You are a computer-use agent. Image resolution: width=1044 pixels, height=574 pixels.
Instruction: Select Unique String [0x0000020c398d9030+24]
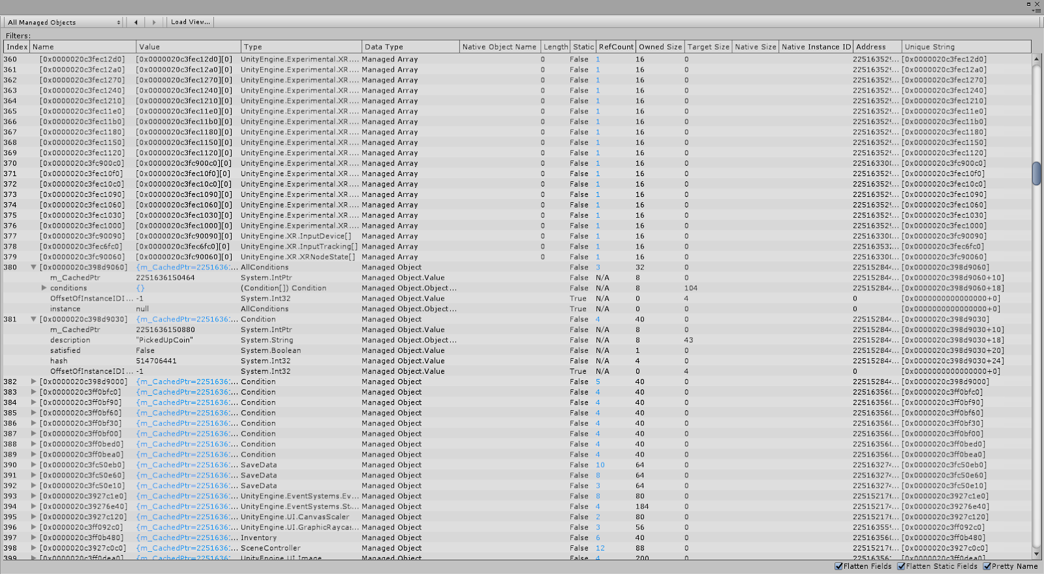point(953,361)
